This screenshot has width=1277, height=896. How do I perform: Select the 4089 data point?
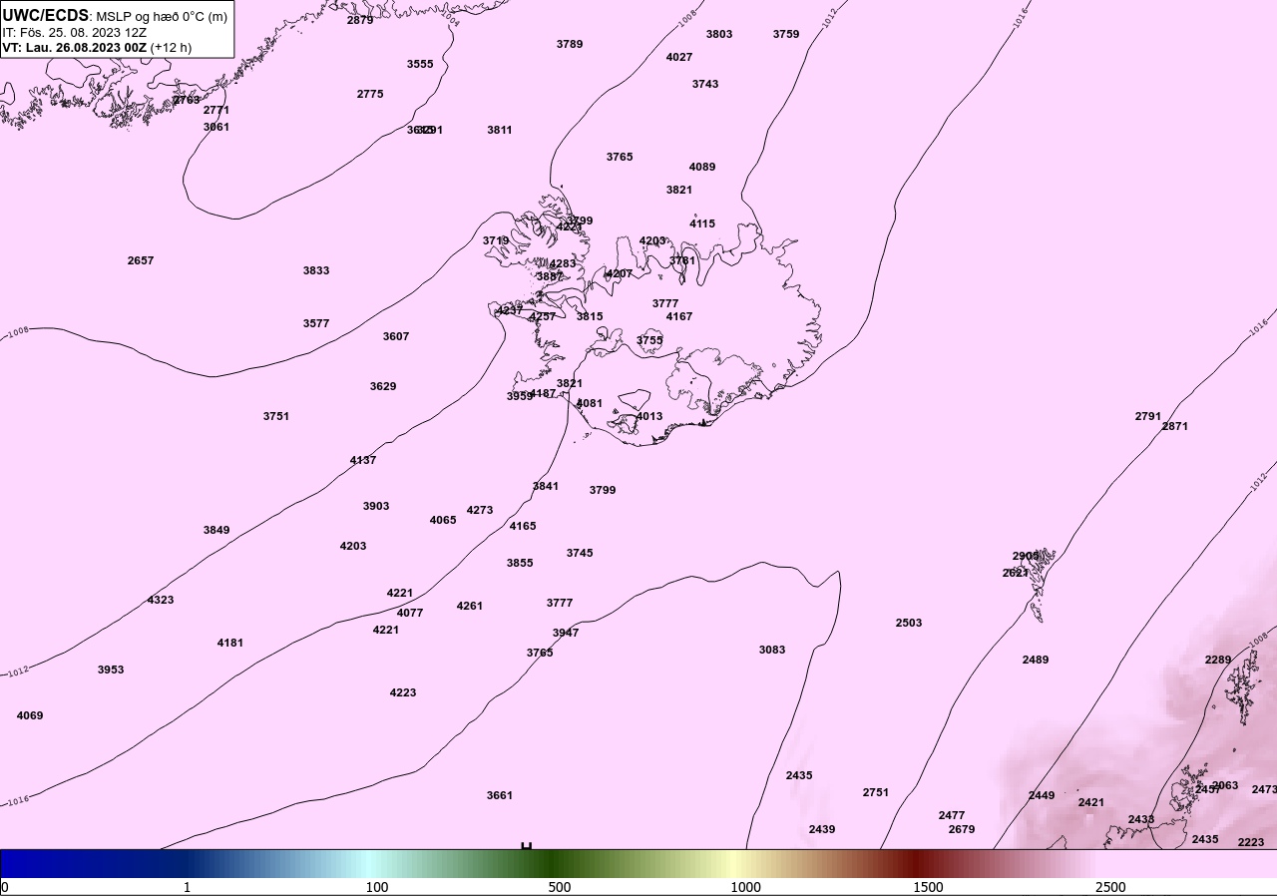pyautogui.click(x=702, y=167)
